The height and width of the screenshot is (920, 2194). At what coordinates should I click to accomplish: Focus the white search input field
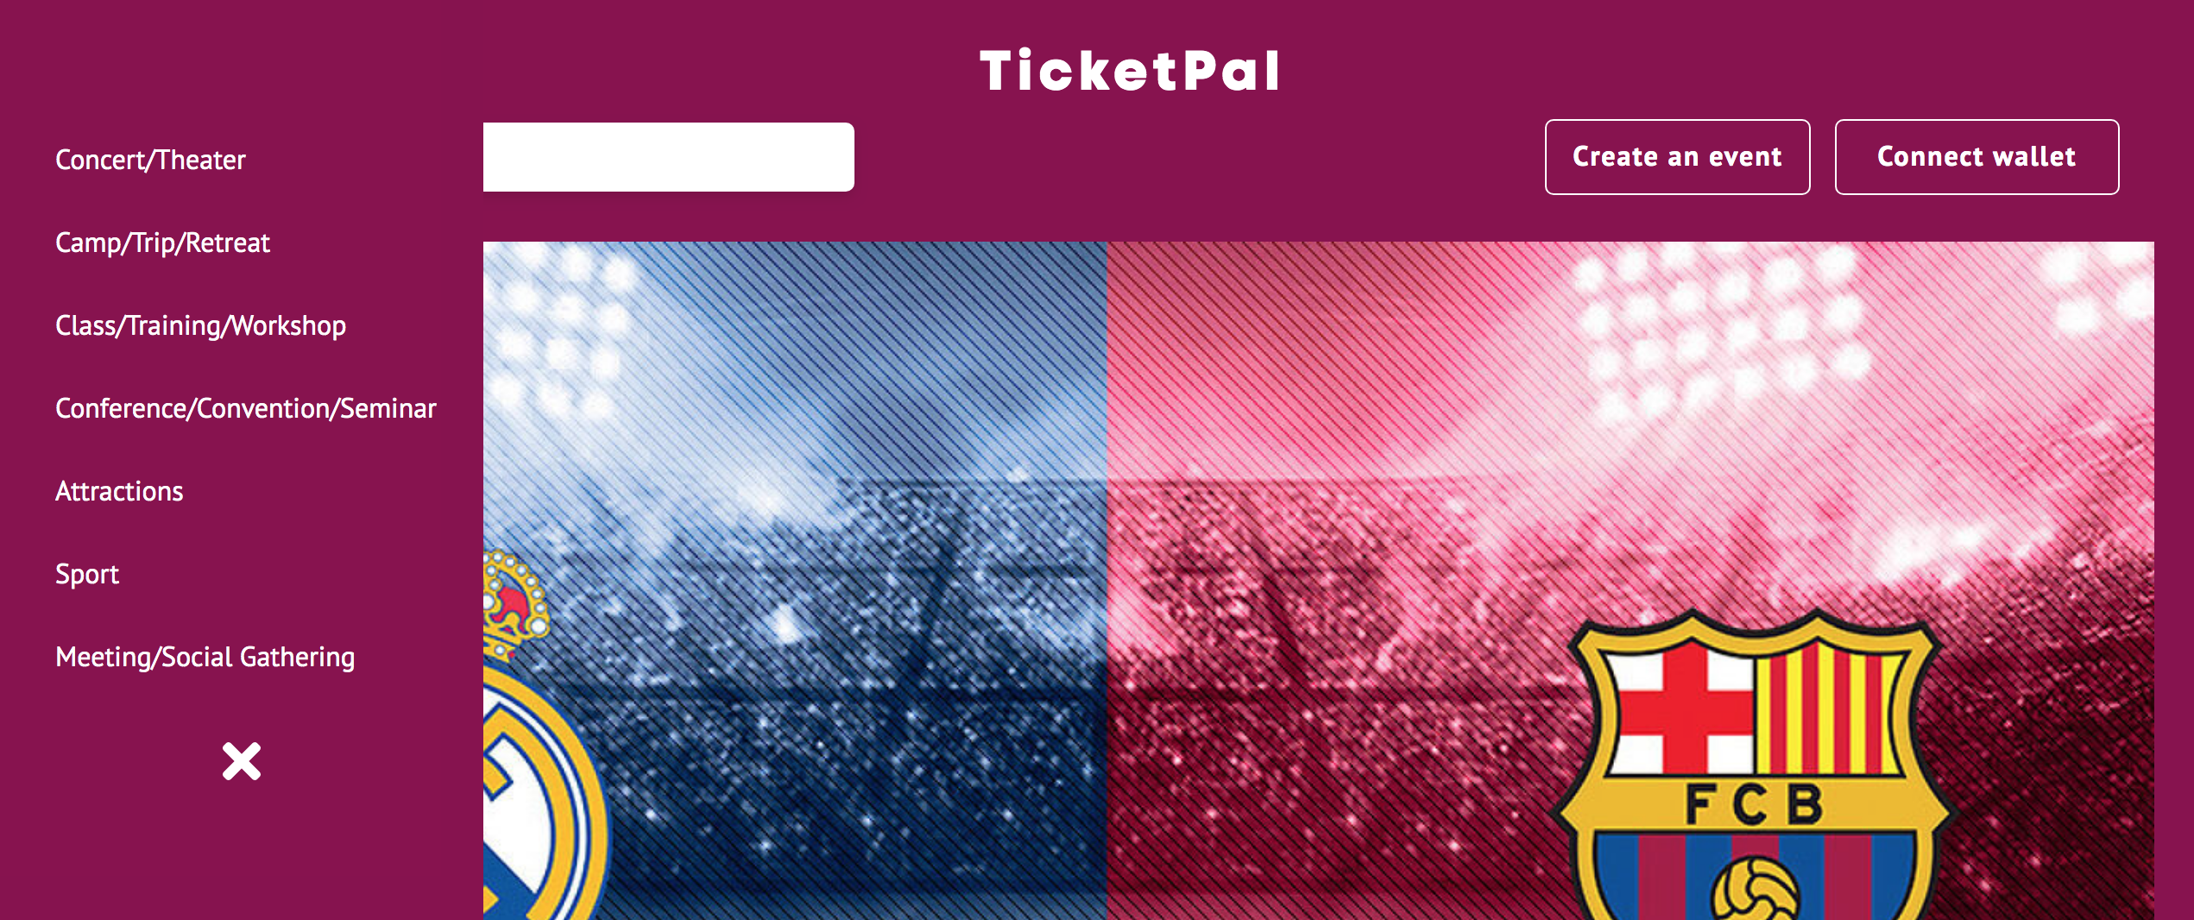pos(669,157)
